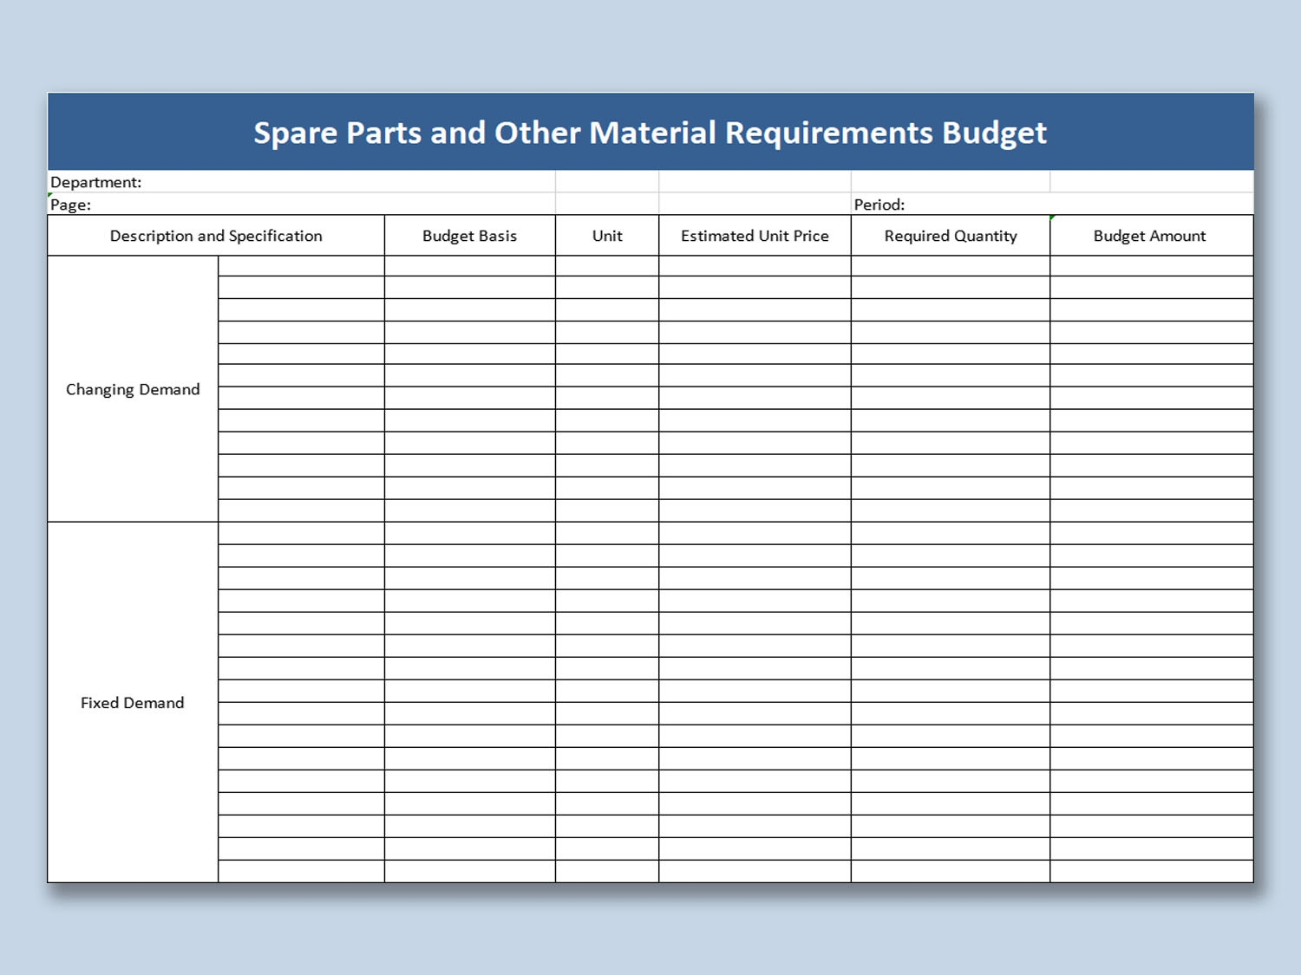Select the last row of the Fixed Demand section
This screenshot has height=975, width=1301.
point(607,871)
